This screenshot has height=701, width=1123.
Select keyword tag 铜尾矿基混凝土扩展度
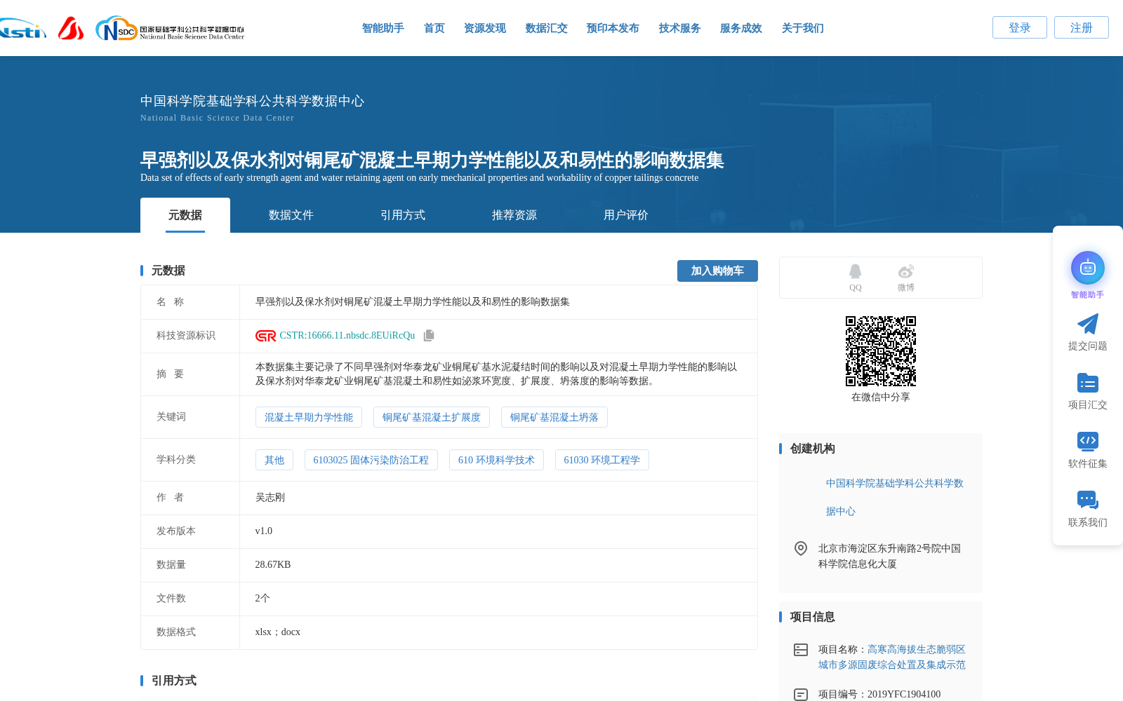tap(432, 417)
